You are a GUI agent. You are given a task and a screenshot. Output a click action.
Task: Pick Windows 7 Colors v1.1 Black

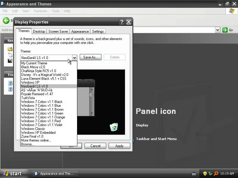click(48, 102)
